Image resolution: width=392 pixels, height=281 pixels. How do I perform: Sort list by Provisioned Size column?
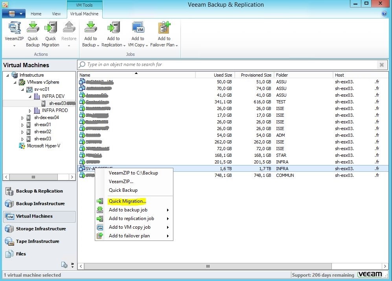pyautogui.click(x=254, y=75)
